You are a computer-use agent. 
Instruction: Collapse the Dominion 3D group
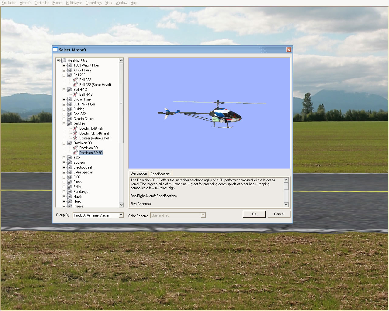[64, 143]
